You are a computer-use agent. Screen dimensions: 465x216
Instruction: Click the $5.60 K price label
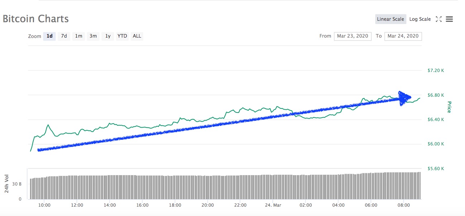point(436,168)
